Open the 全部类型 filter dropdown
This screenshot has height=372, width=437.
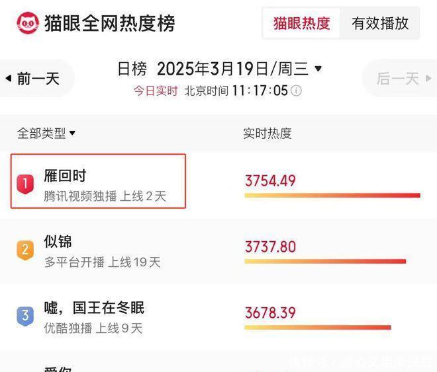coord(46,133)
